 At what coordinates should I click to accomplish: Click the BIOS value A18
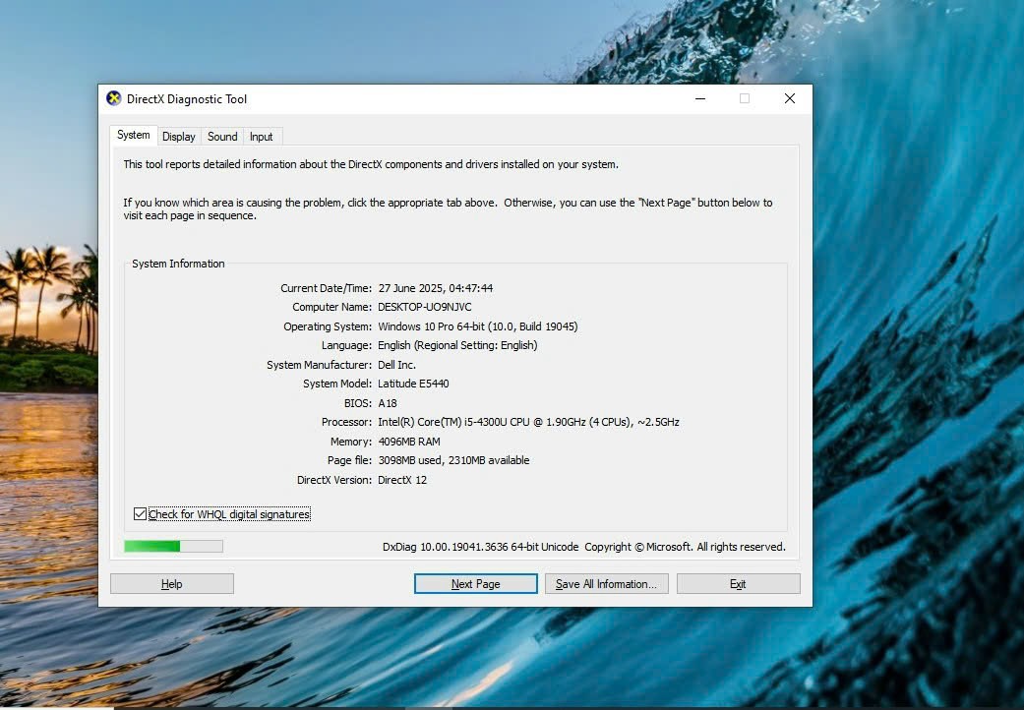388,403
